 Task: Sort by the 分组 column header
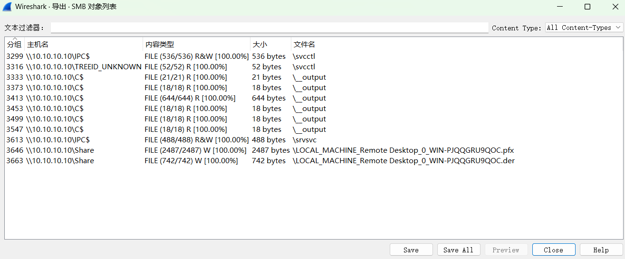(x=14, y=45)
